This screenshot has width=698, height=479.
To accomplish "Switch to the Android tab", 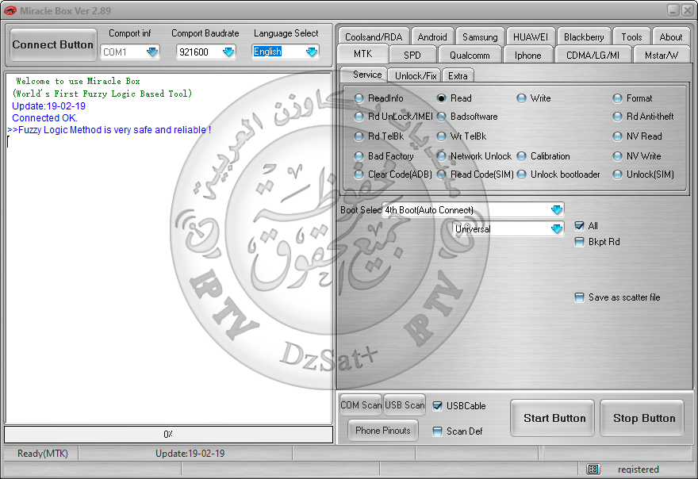I will [432, 36].
